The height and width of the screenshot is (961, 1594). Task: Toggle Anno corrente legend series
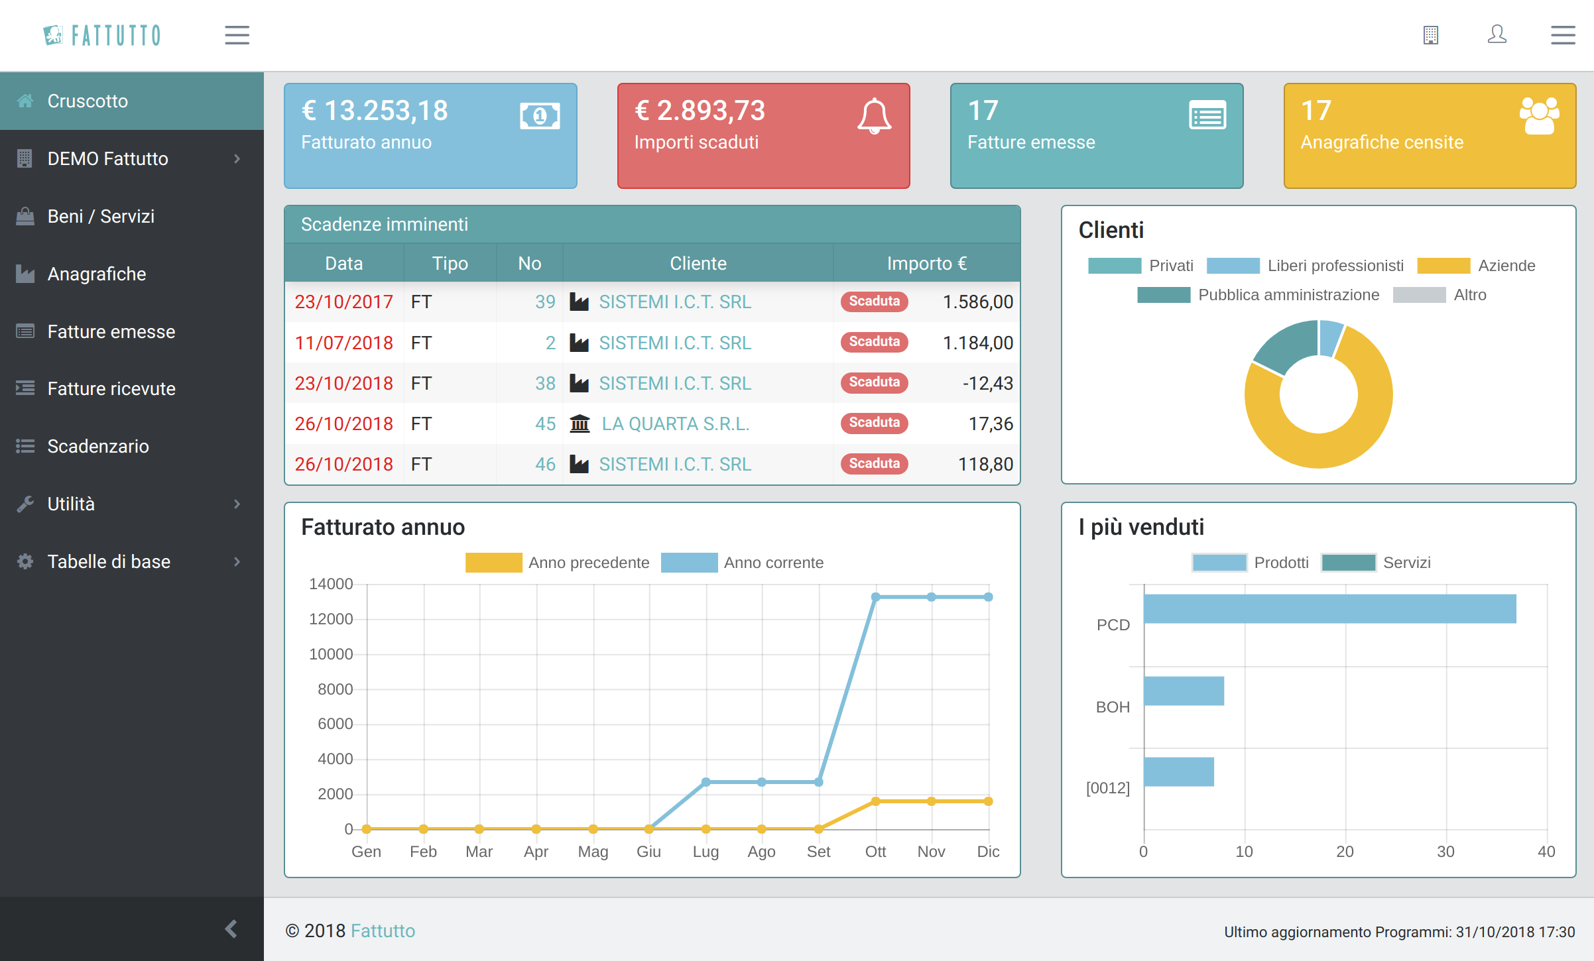coord(689,563)
